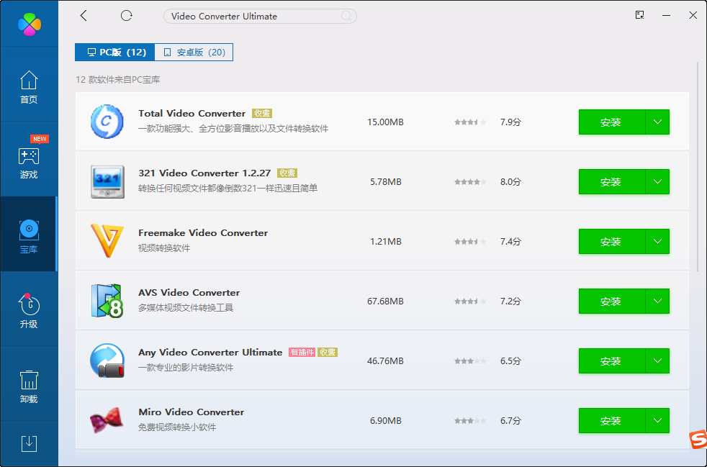Viewport: 707px width, 467px height.
Task: Click the Total Video Converter app icon
Action: pos(107,122)
